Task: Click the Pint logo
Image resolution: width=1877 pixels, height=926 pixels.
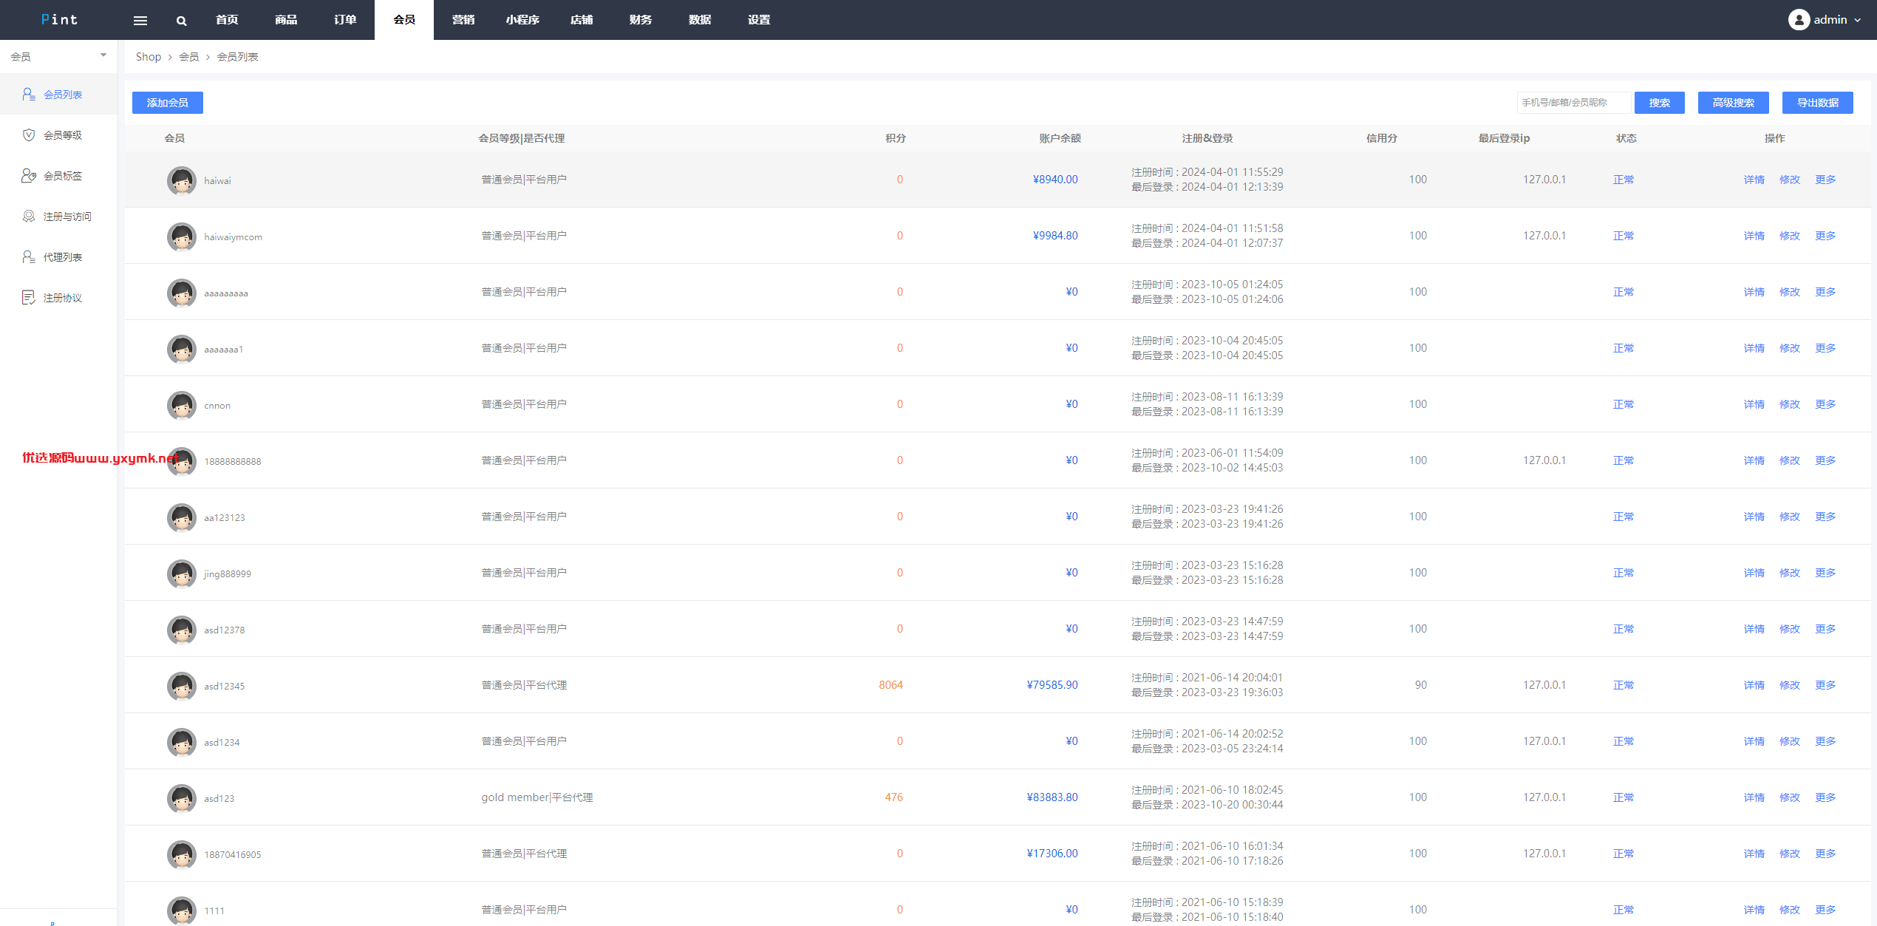Action: tap(59, 20)
